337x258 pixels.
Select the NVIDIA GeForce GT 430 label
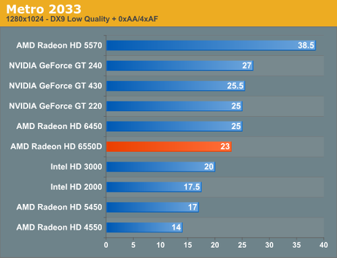point(55,86)
